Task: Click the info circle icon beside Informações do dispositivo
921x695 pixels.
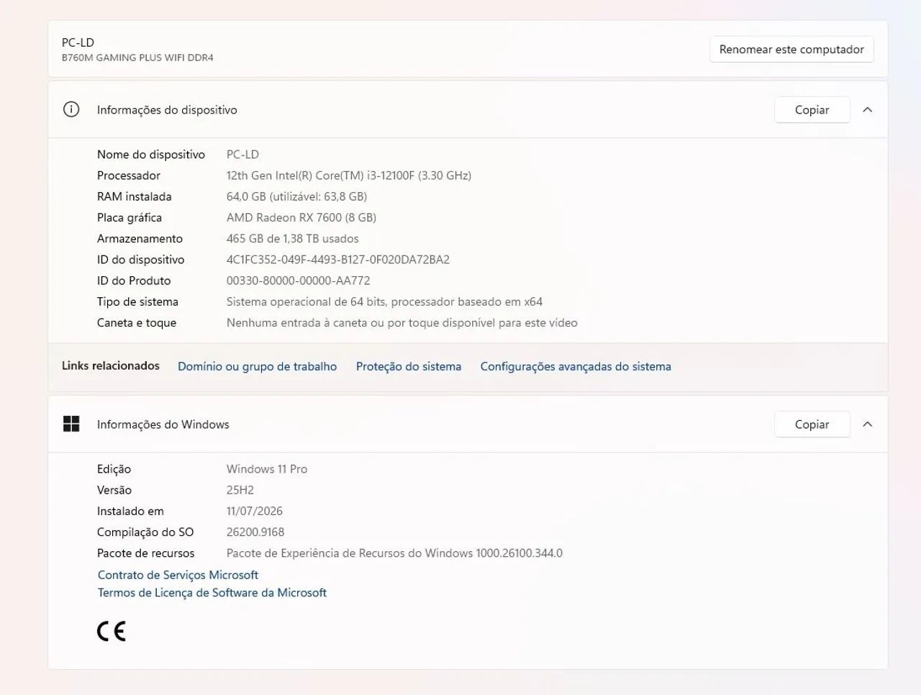Action: click(x=71, y=109)
